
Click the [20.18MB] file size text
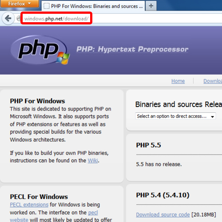[204, 214]
